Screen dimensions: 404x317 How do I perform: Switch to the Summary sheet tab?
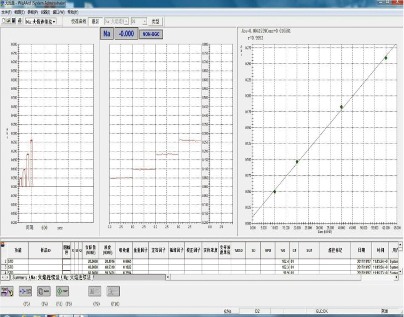(20, 278)
